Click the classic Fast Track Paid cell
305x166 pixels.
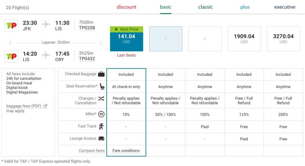coord(205,127)
